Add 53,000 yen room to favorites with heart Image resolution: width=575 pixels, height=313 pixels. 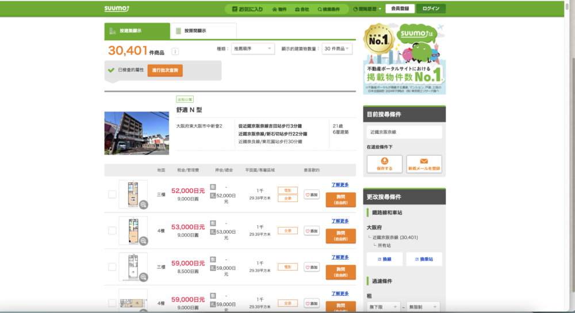click(312, 230)
